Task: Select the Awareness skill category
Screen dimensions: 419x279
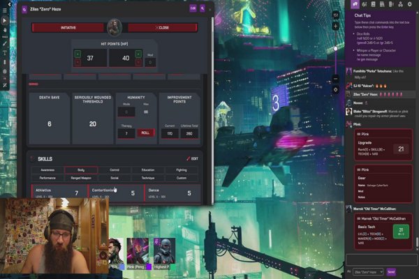Action: 47,169
